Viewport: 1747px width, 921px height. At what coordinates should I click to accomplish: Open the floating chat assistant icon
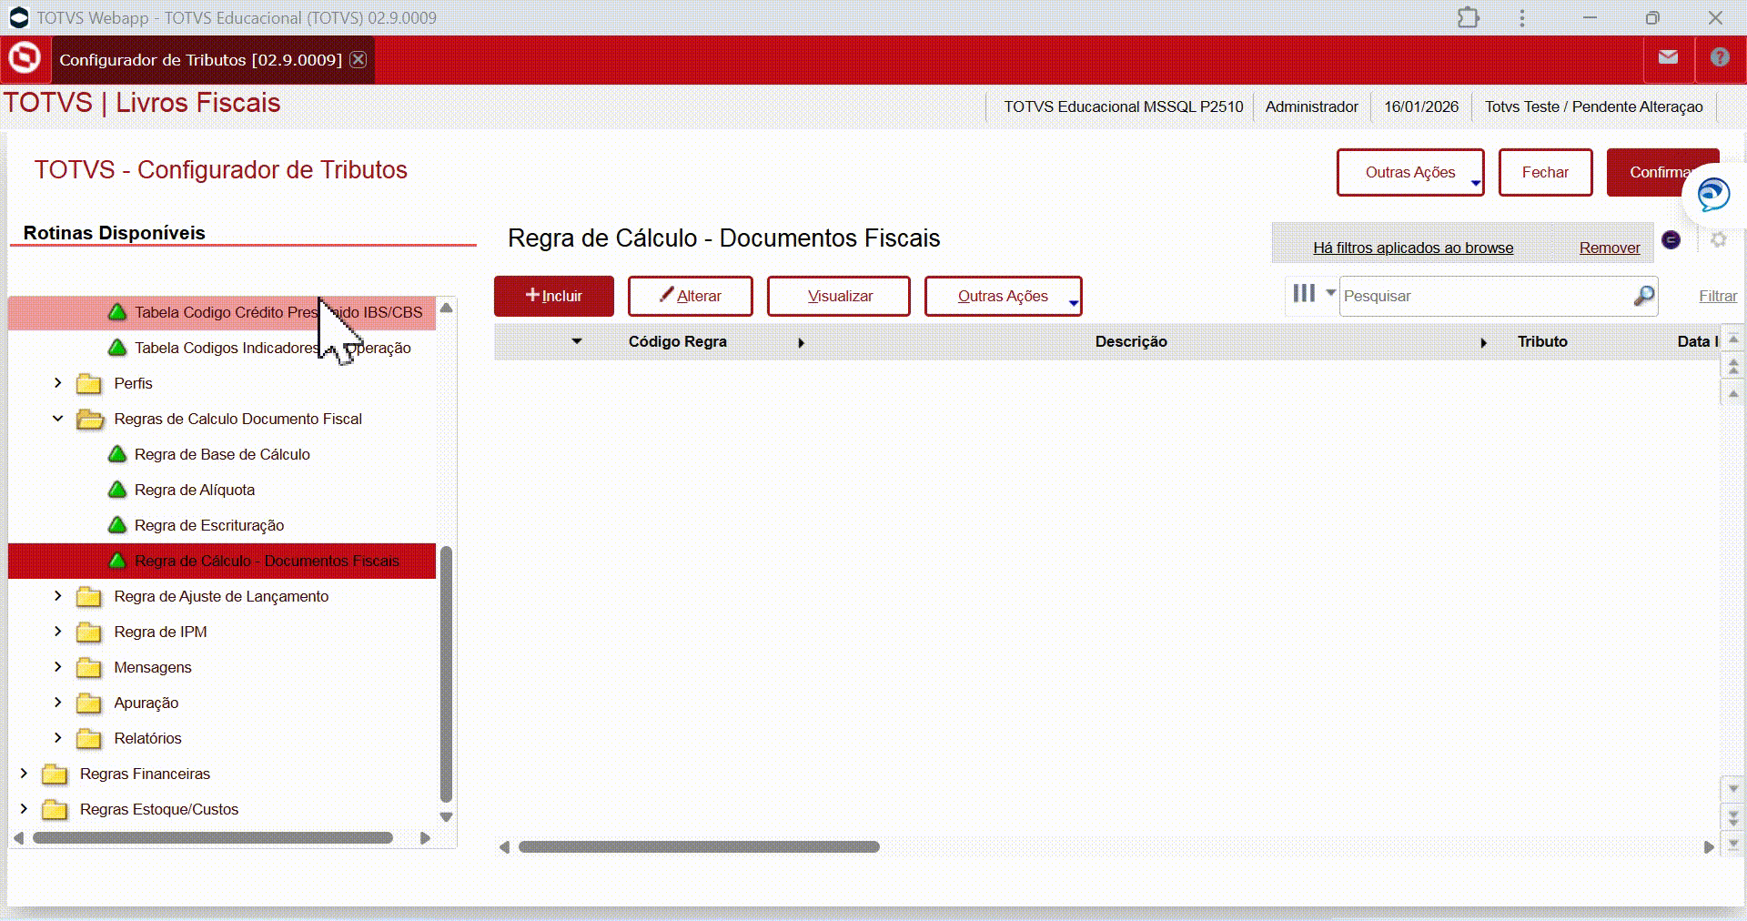(1713, 194)
